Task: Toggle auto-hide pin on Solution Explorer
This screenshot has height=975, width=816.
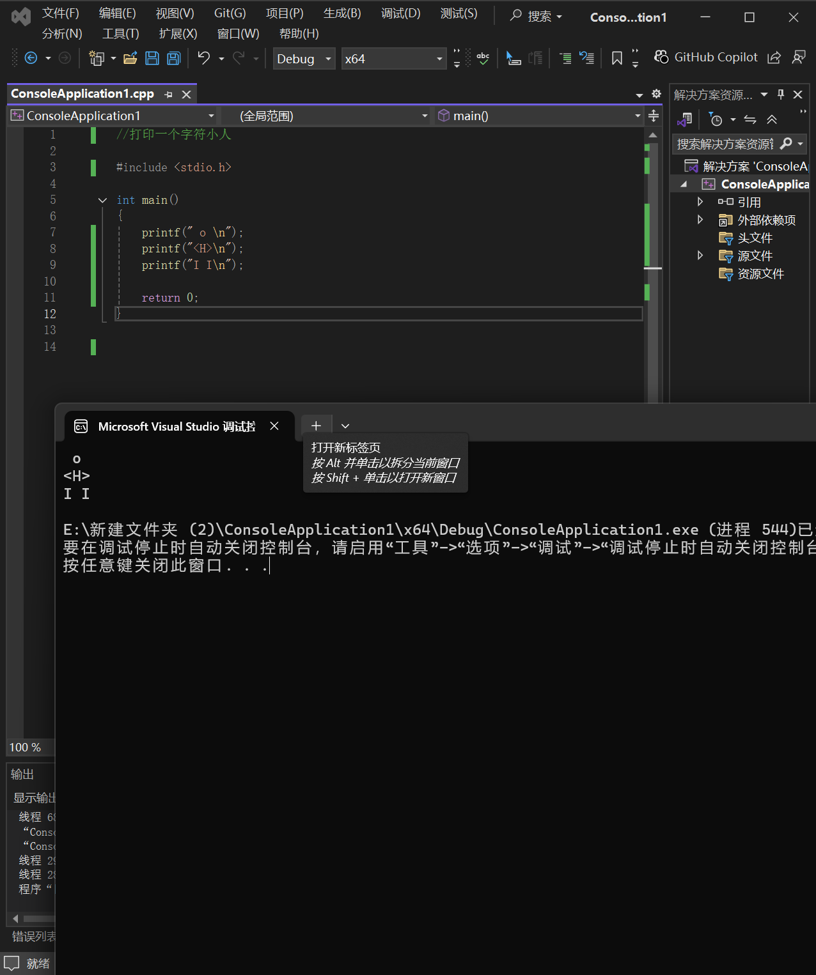Action: pyautogui.click(x=781, y=95)
